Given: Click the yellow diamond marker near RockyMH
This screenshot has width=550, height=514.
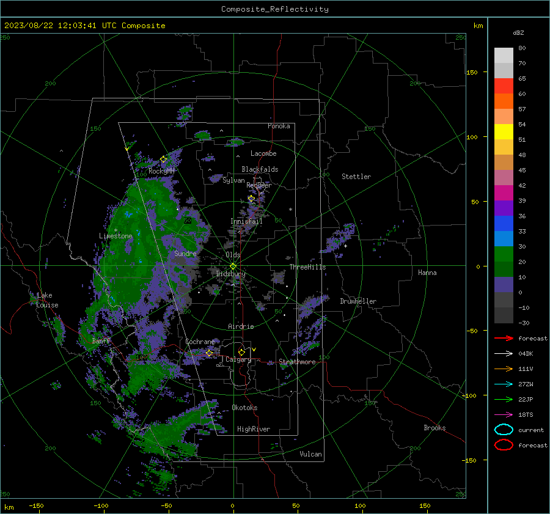Looking at the screenshot, I should (x=163, y=160).
